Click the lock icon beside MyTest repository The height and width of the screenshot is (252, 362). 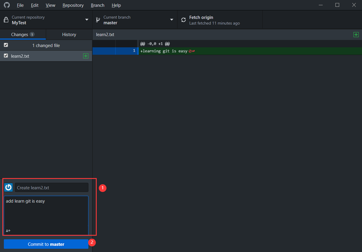6,20
